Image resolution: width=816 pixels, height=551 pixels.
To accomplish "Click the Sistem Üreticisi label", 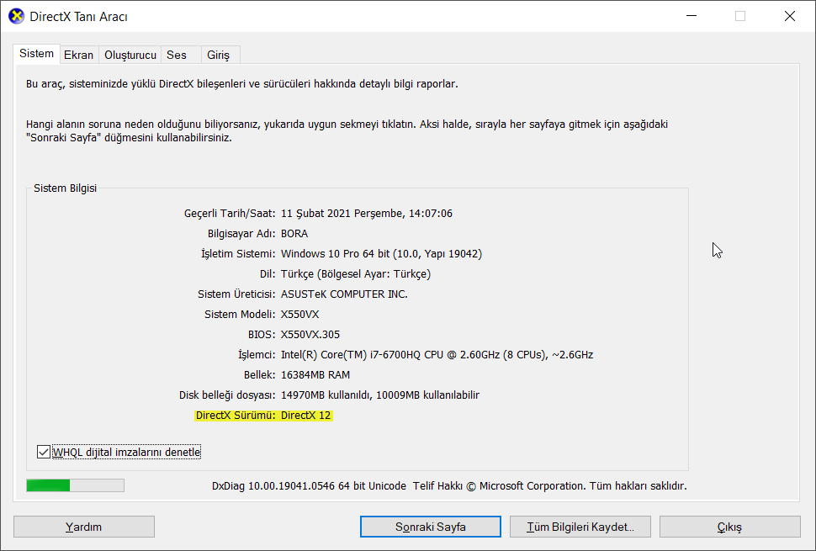I will (x=236, y=294).
